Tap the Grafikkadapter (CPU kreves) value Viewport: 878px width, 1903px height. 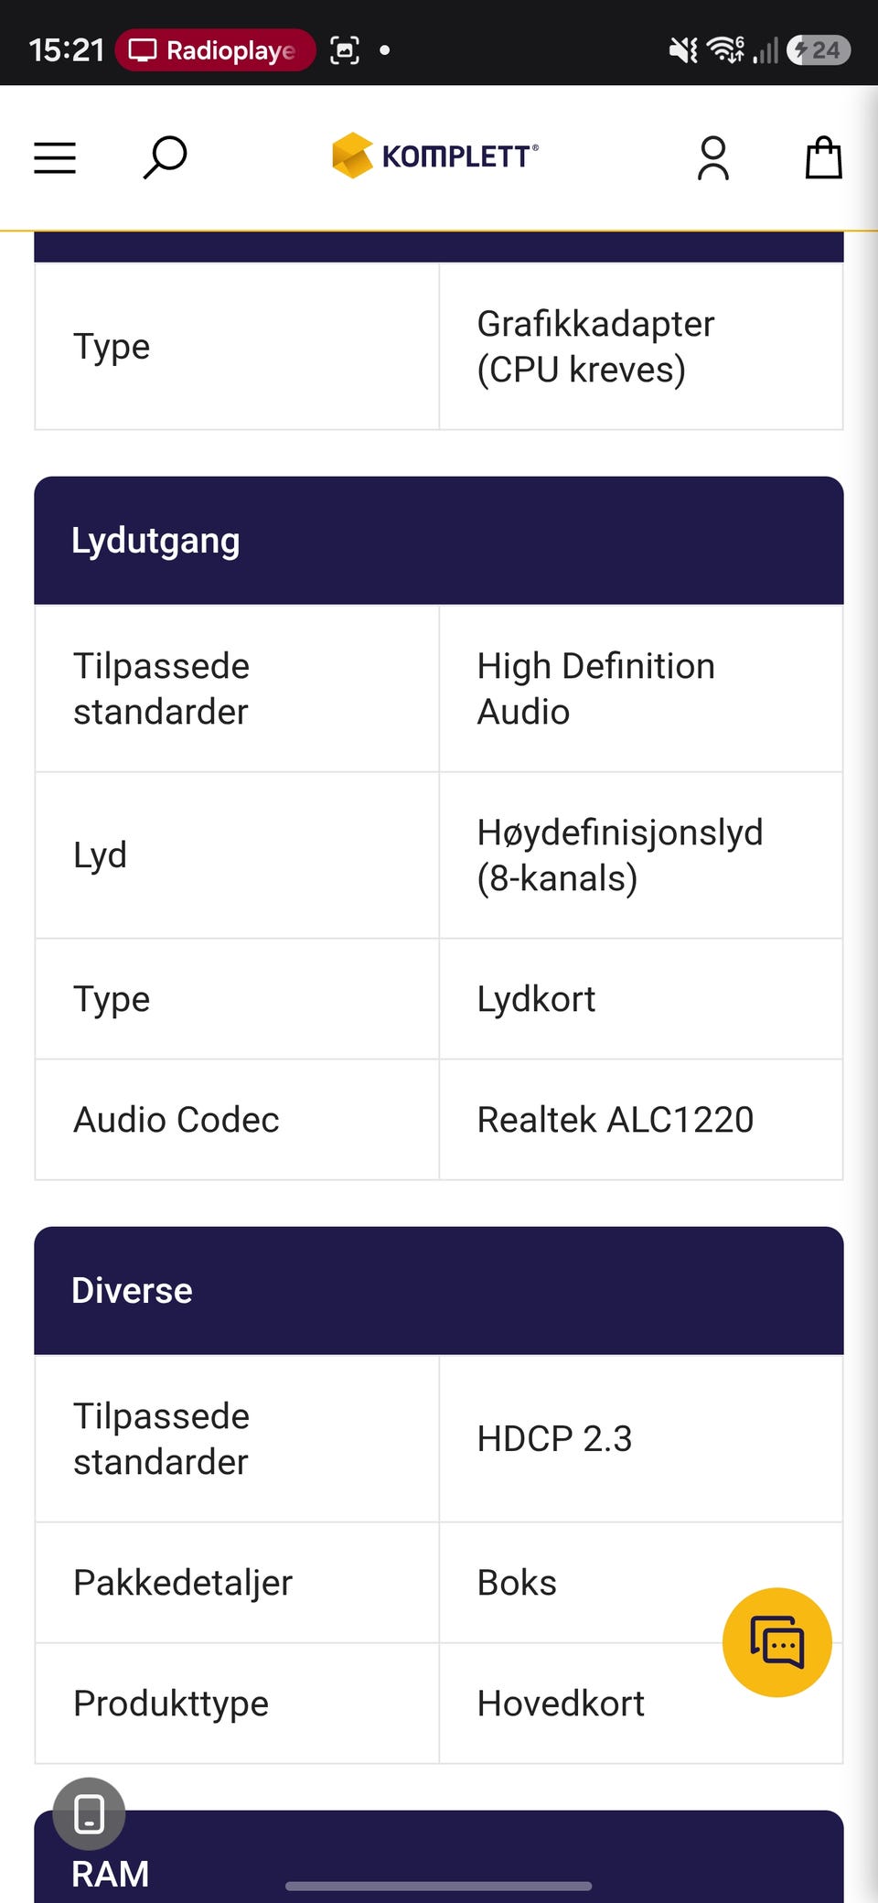595,347
